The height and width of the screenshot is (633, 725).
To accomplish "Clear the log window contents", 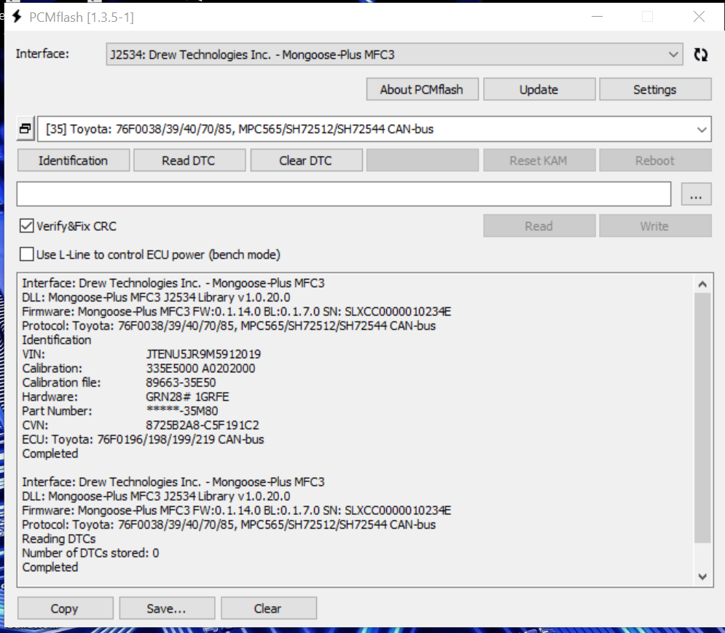I will (x=268, y=608).
